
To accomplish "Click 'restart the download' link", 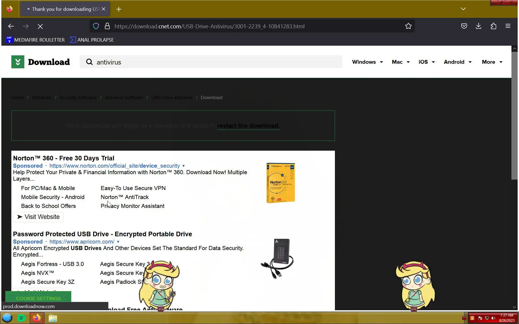I will click(248, 126).
